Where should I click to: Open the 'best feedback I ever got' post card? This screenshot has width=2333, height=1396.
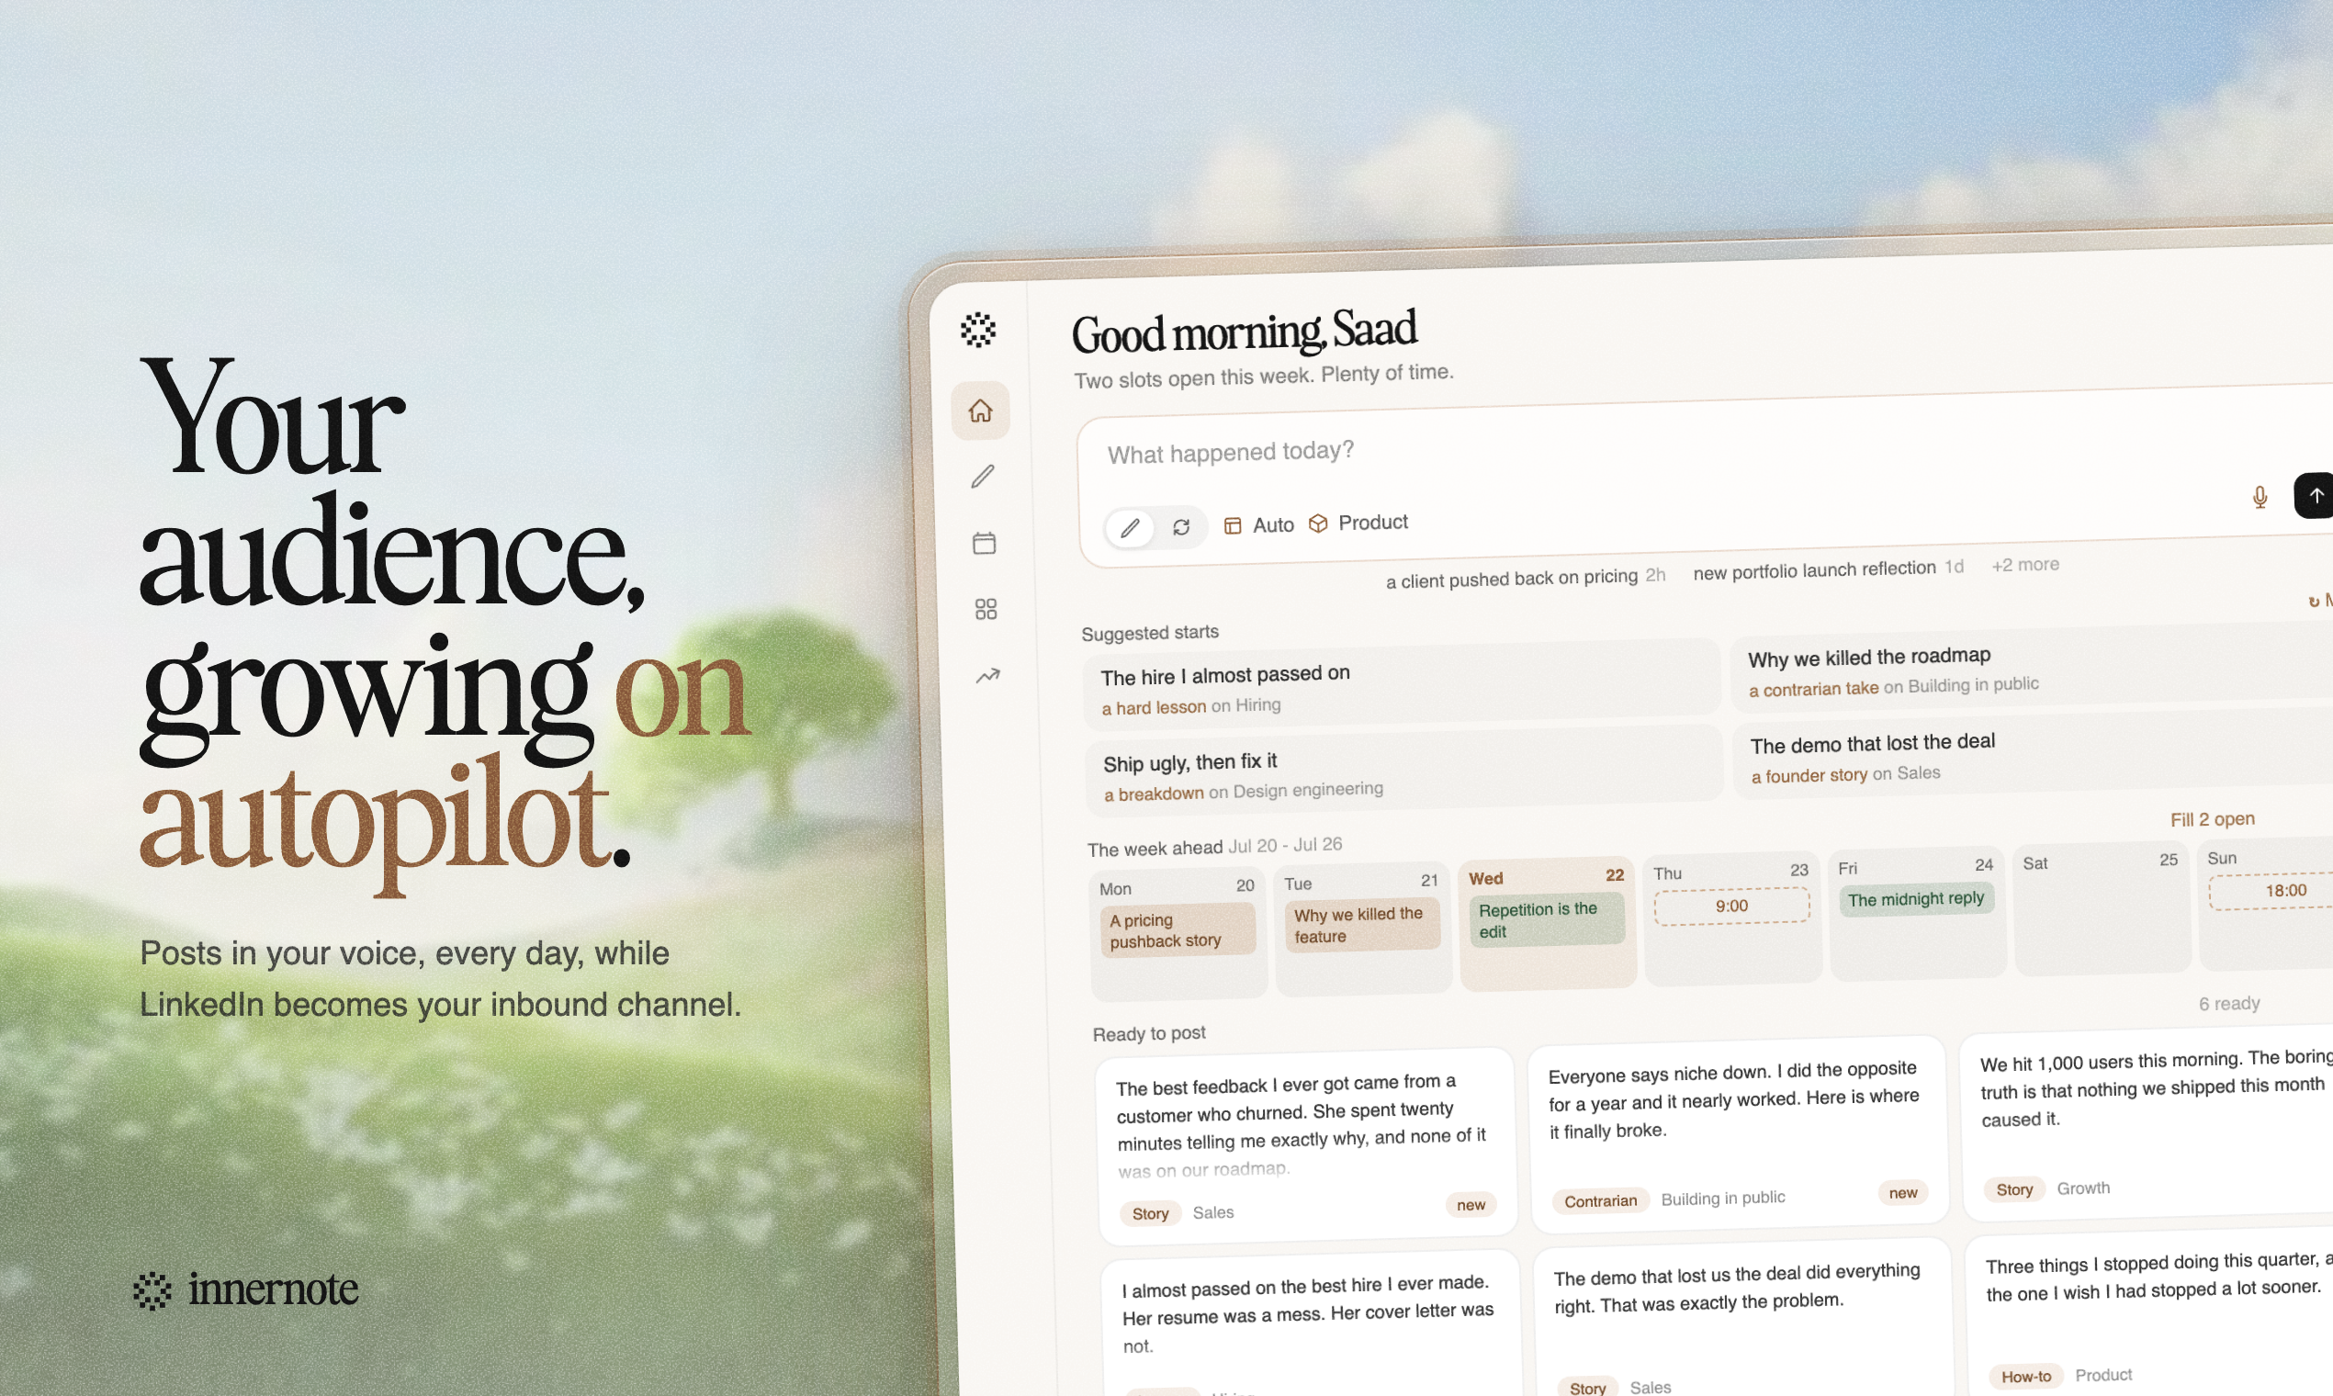pyautogui.click(x=1307, y=1146)
